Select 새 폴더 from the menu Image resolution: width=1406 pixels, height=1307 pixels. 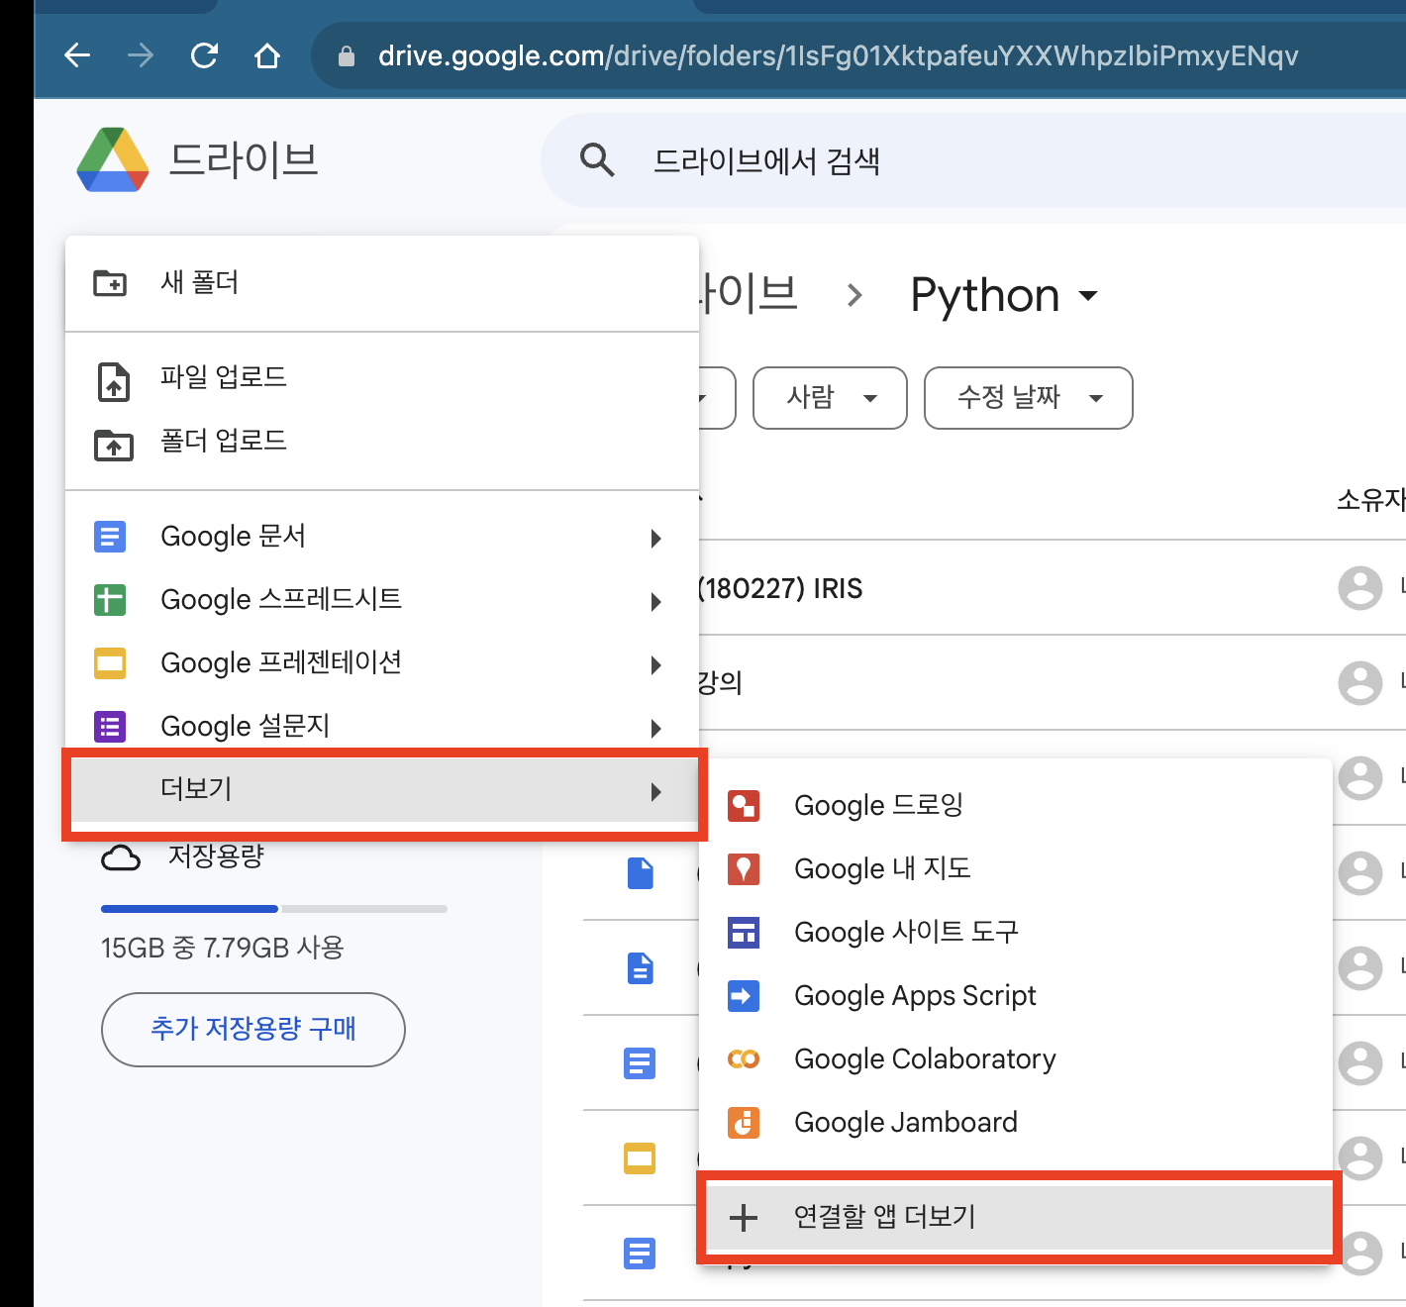click(x=382, y=283)
